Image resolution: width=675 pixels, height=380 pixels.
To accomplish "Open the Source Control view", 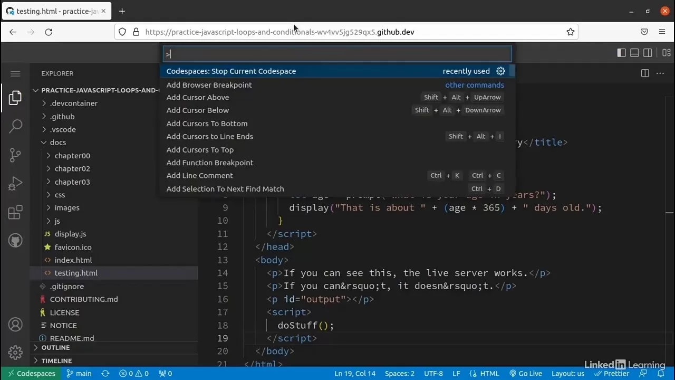I will [15, 155].
